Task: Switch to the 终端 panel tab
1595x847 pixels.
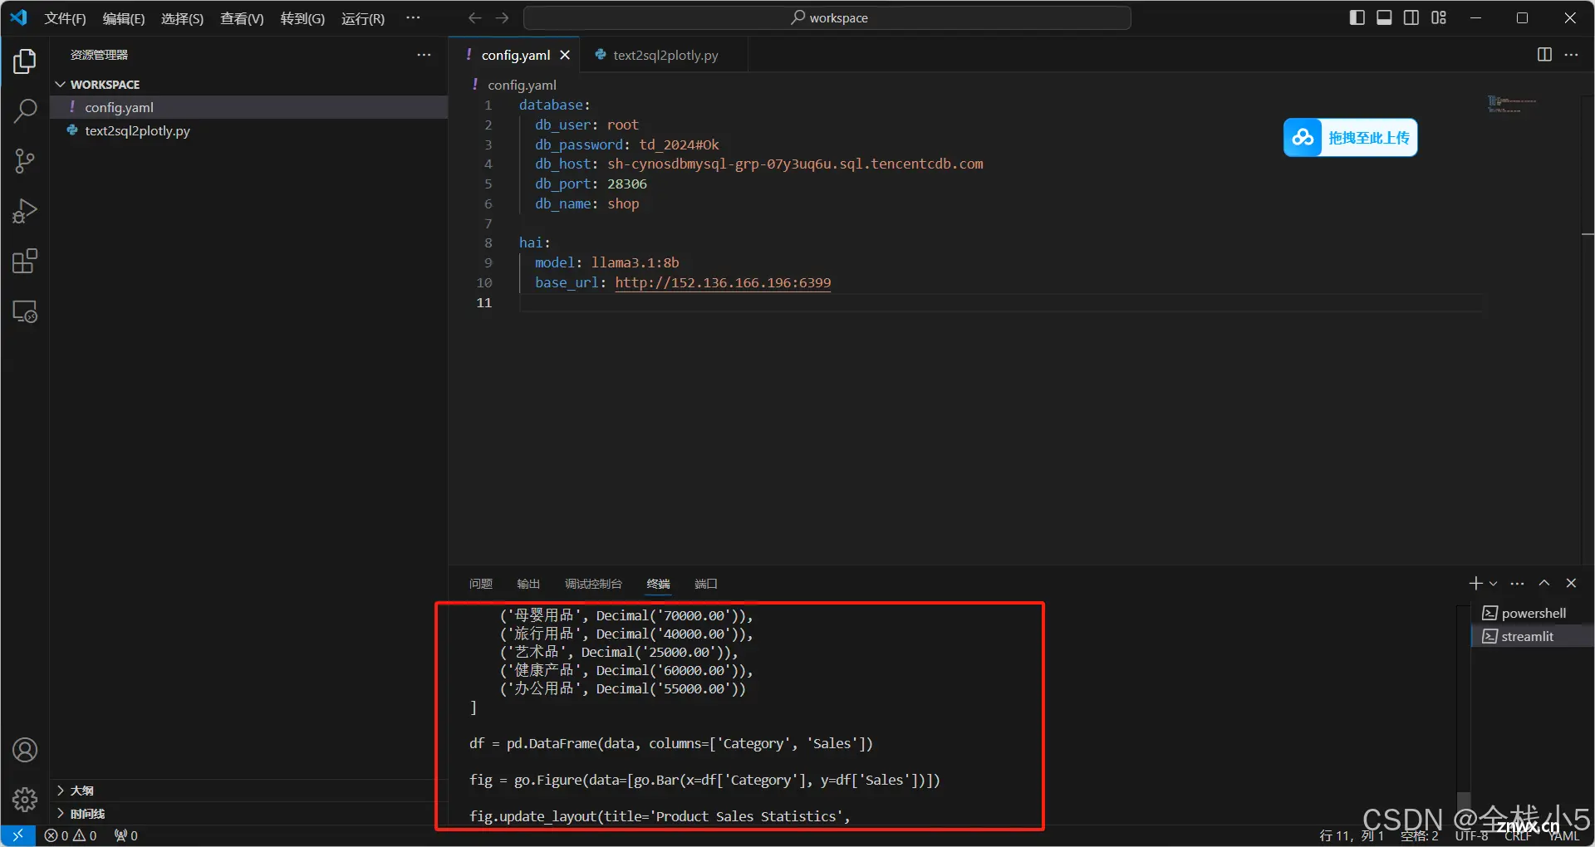Action: (659, 584)
